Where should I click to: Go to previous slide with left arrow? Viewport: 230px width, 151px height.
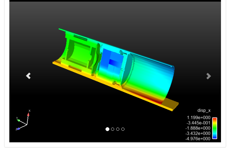tap(28, 76)
